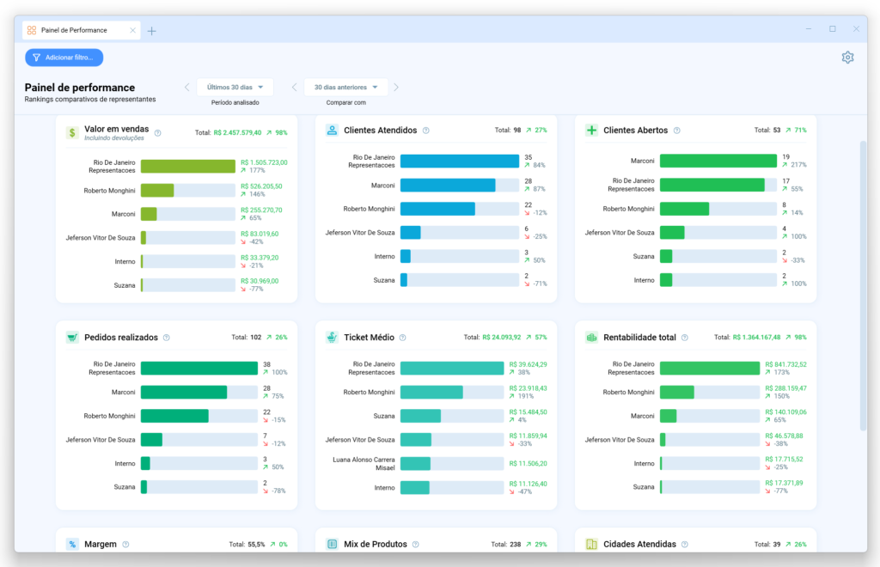Click the left chevron beside Período analisado
This screenshot has width=880, height=567.
(x=186, y=87)
